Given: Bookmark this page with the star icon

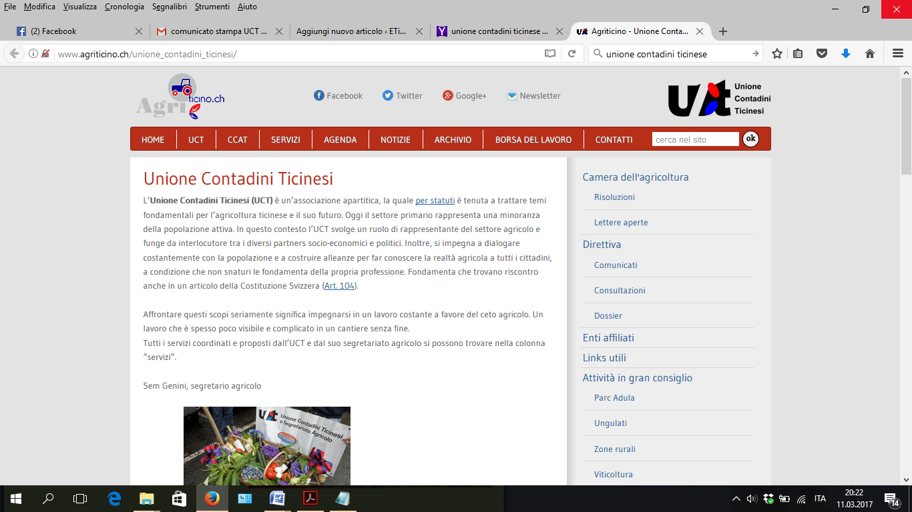Looking at the screenshot, I should [777, 53].
